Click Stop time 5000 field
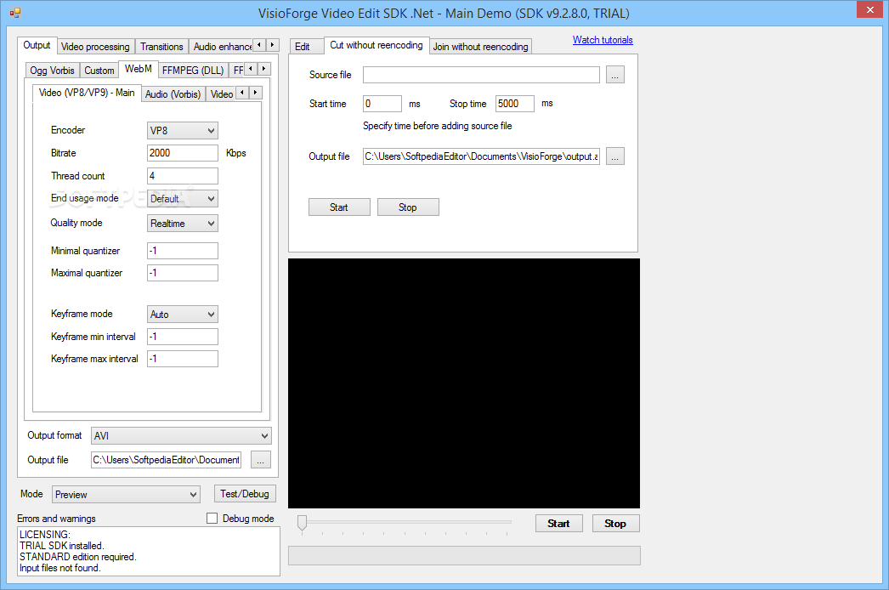This screenshot has height=590, width=889. (515, 104)
